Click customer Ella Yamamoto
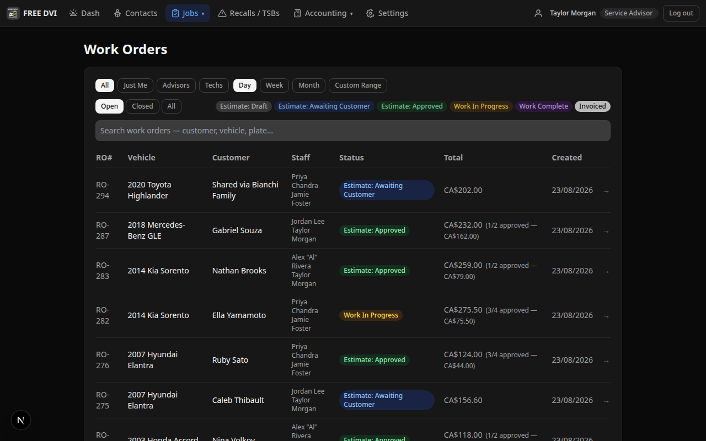Image resolution: width=706 pixels, height=441 pixels. (239, 315)
